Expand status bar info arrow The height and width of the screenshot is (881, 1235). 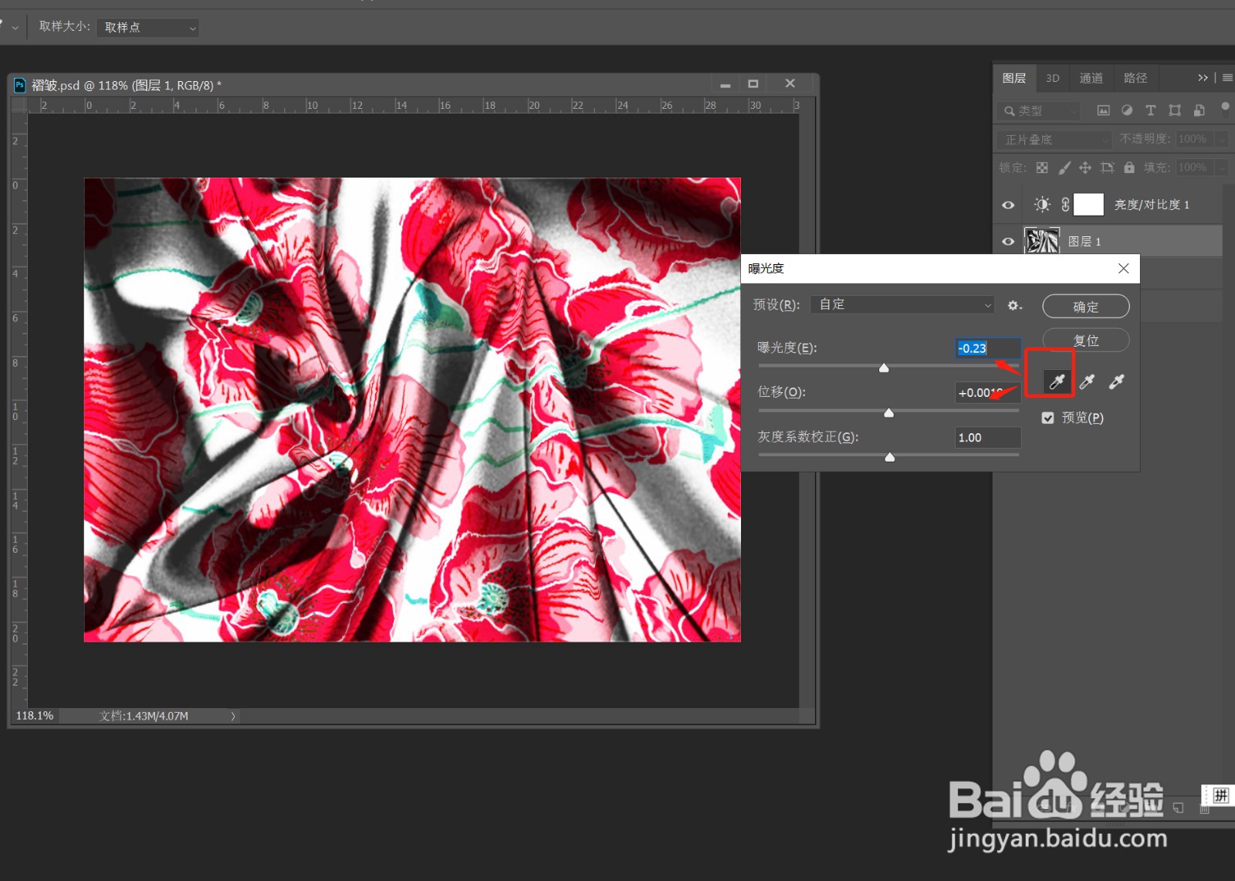pyautogui.click(x=232, y=716)
